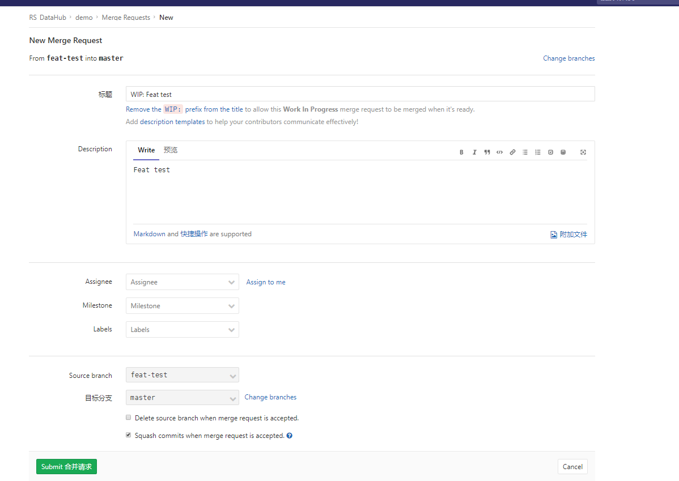Click Remove the WIP prefix link
The width and height of the screenshot is (679, 481).
184,109
